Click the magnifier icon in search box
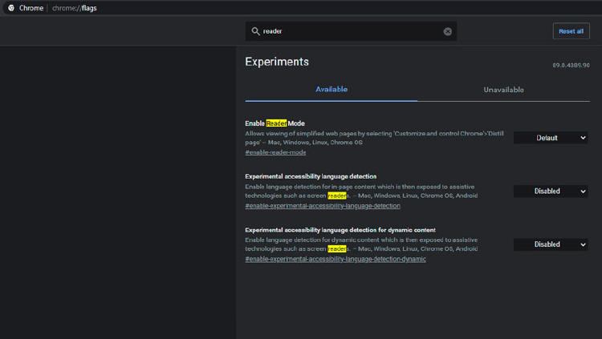 255,31
